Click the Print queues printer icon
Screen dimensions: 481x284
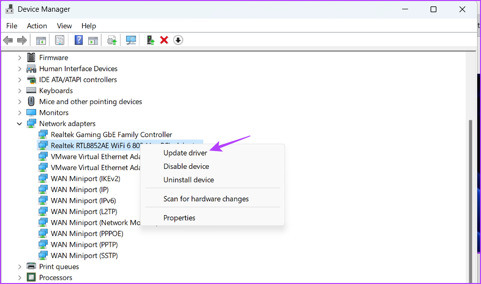click(x=31, y=266)
